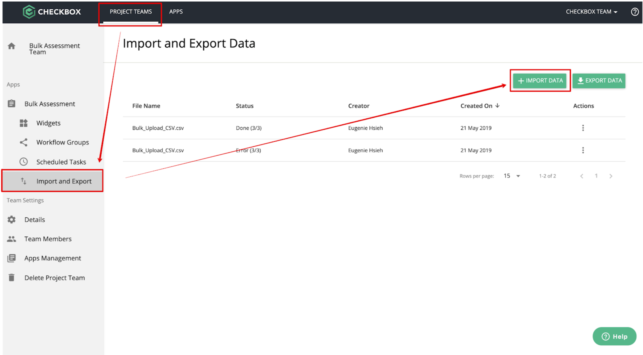The width and height of the screenshot is (643, 355).
Task: Click the EXPORT DATA button
Action: (x=599, y=81)
